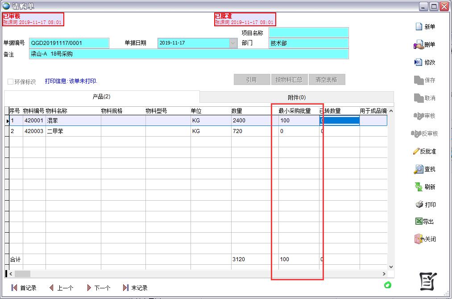Click the 刷新 (refresh) icon
Image resolution: width=452 pixels, height=299 pixels.
(x=419, y=187)
